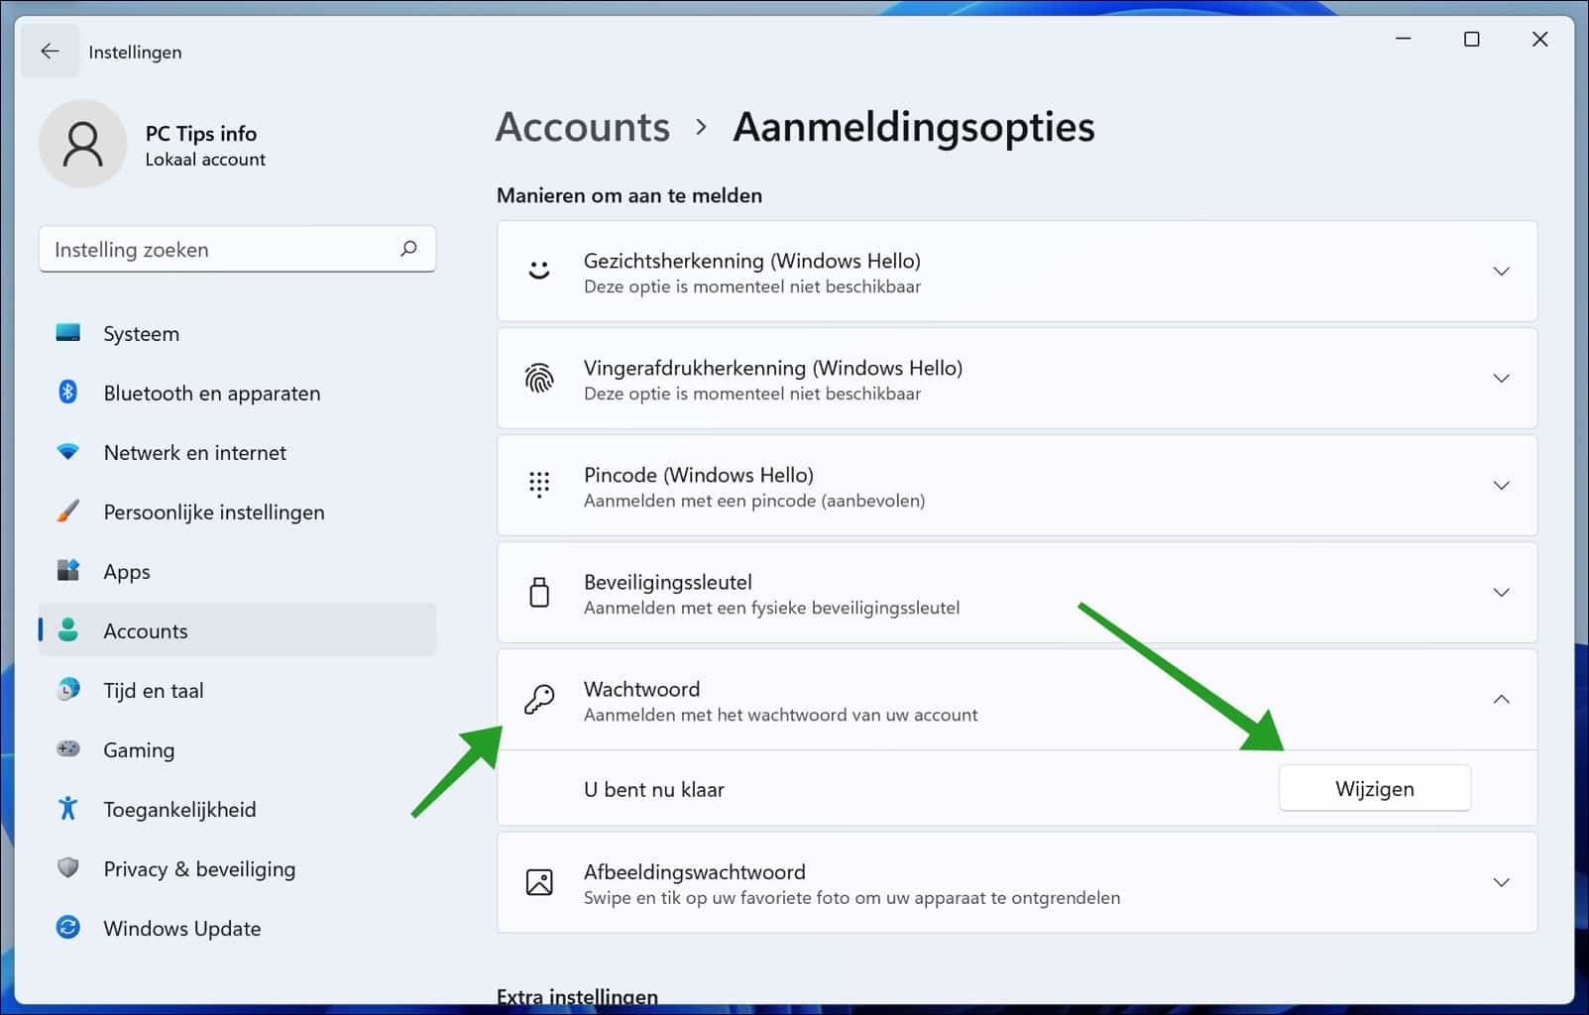Click the Apps icon in sidebar
The image size is (1589, 1015).
[x=68, y=571]
